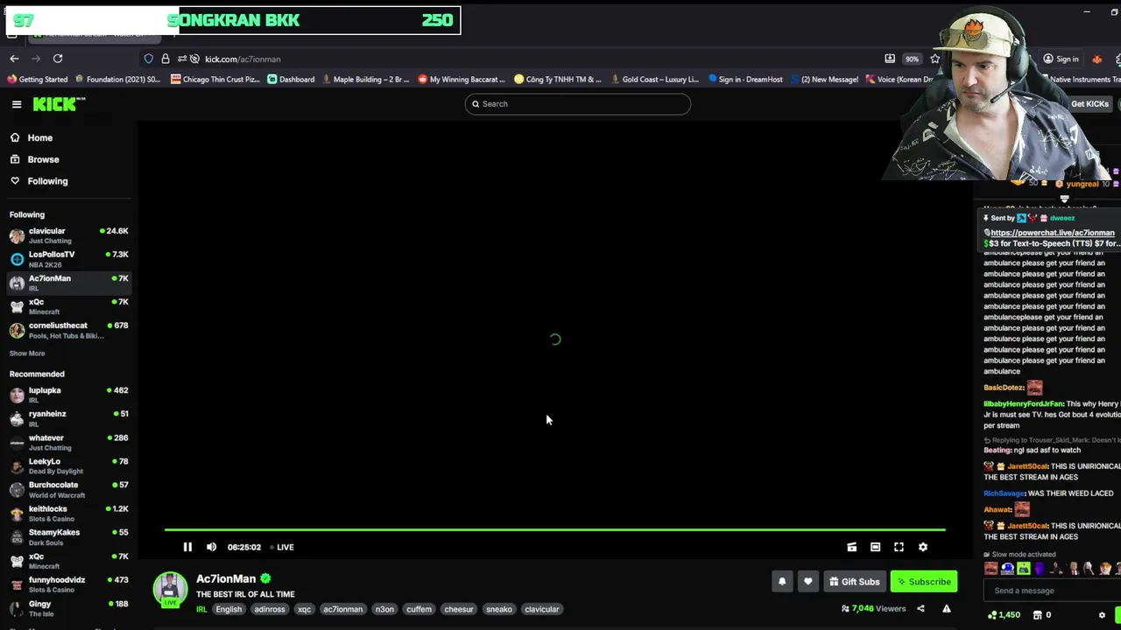Open Dashboard bookmark
Image resolution: width=1121 pixels, height=630 pixels.
pos(291,80)
